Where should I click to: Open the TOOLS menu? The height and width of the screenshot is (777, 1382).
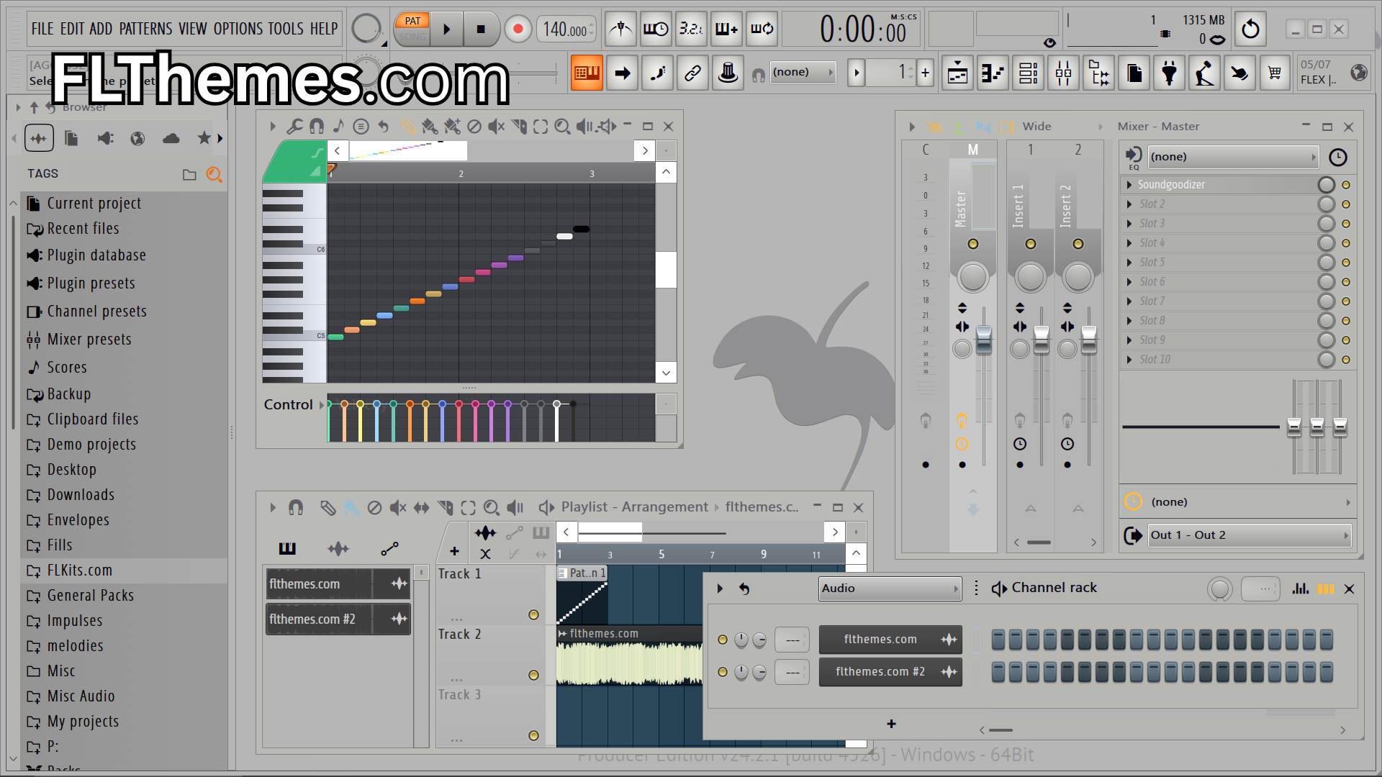pos(286,29)
